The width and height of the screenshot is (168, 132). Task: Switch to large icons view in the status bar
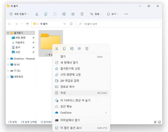click(x=159, y=122)
